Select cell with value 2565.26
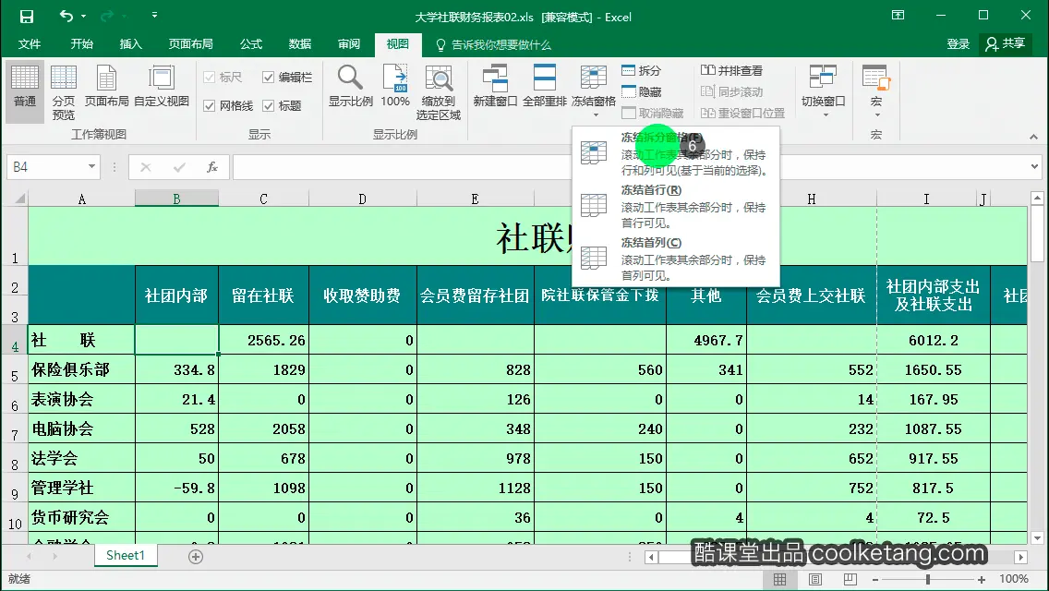The height and width of the screenshot is (591, 1049). [263, 340]
